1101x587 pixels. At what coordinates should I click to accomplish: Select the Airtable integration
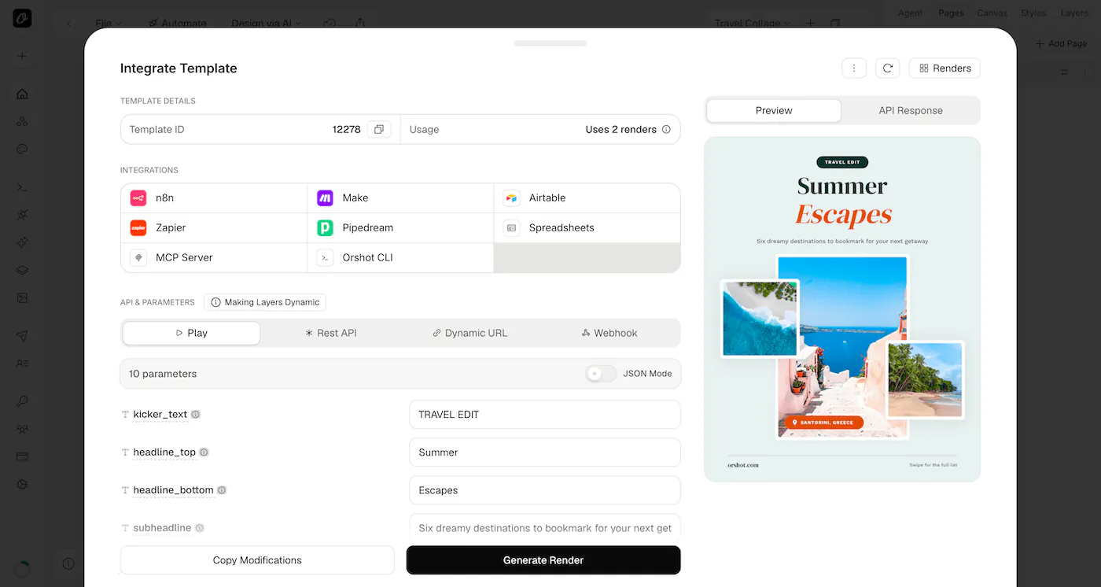[587, 198]
